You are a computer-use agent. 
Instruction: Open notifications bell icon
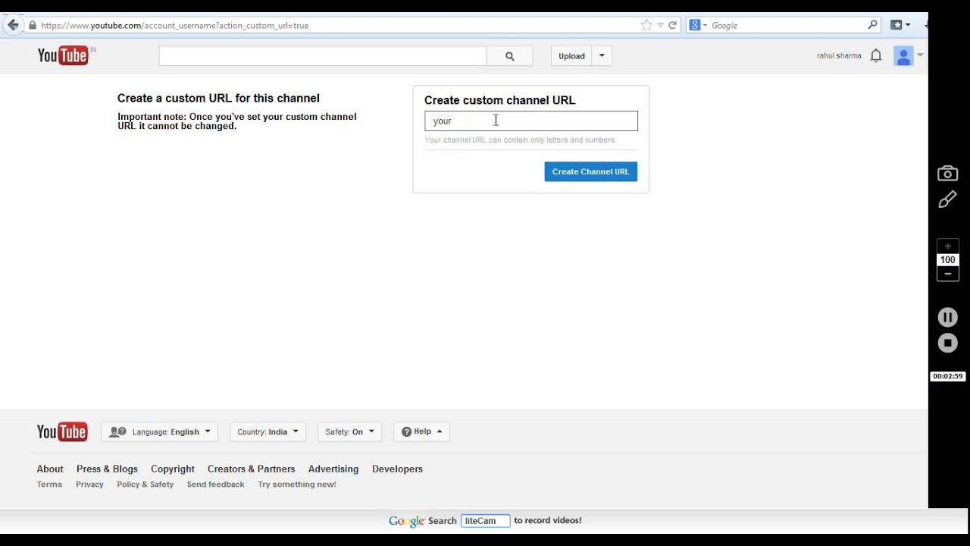coord(876,55)
